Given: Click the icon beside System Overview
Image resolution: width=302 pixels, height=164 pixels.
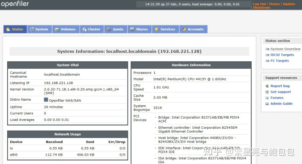Looking at the screenshot, I should pos(267,49).
